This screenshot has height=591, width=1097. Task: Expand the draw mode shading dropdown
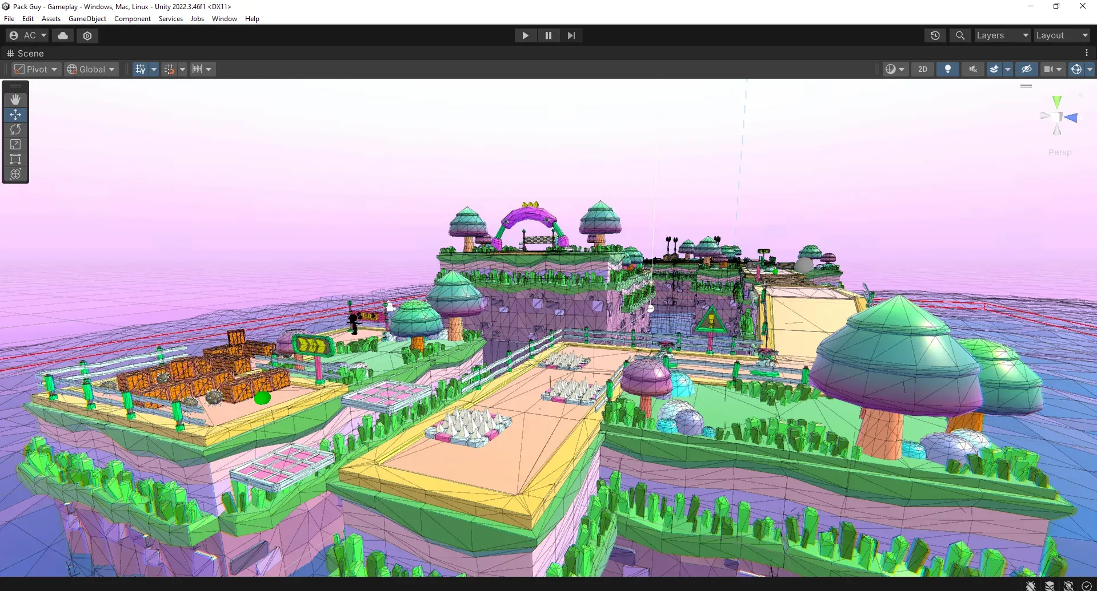pyautogui.click(x=895, y=69)
